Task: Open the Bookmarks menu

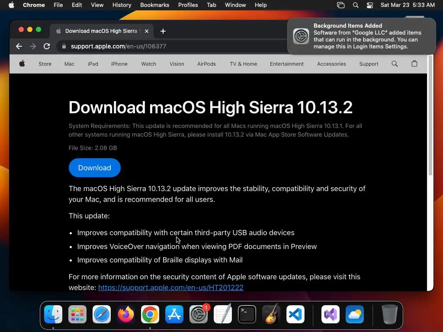Action: pyautogui.click(x=154, y=5)
